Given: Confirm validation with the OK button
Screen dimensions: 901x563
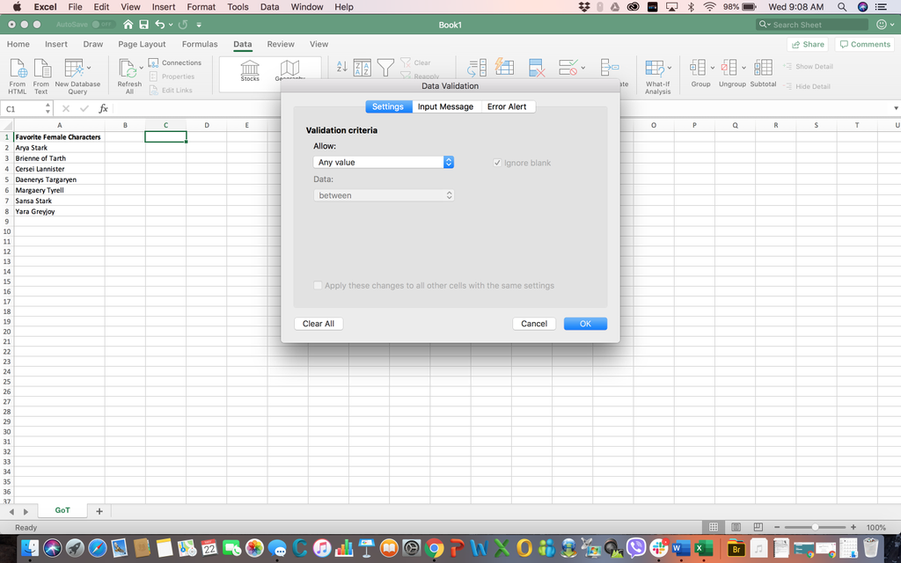Looking at the screenshot, I should tap(585, 323).
